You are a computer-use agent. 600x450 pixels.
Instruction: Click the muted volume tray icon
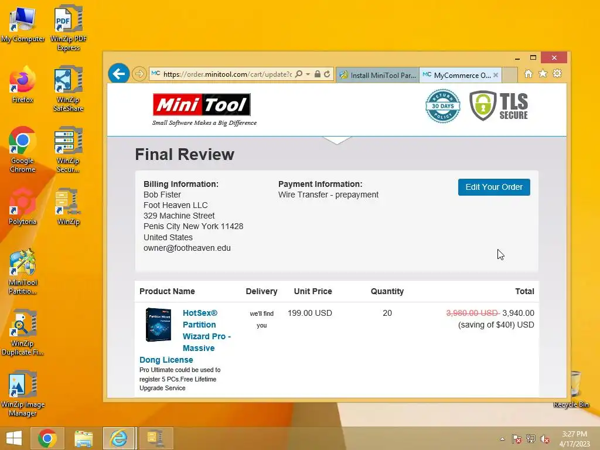[545, 439]
